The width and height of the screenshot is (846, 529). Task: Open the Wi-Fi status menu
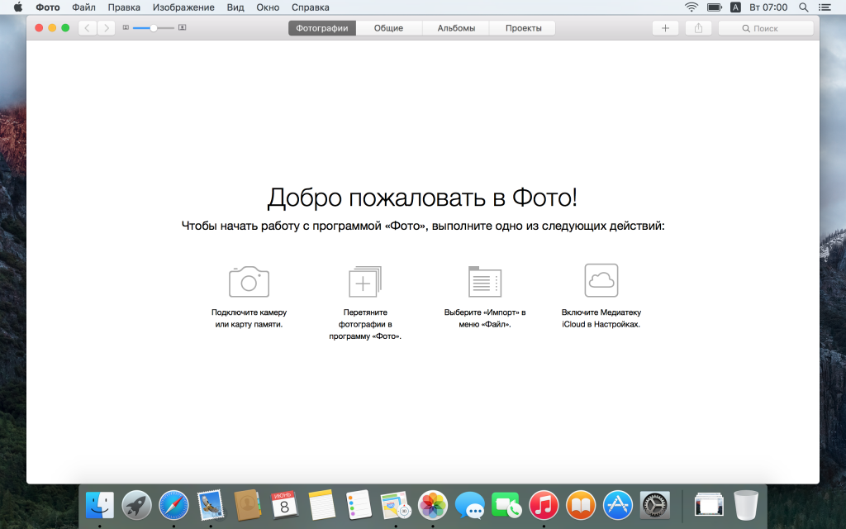tap(691, 7)
